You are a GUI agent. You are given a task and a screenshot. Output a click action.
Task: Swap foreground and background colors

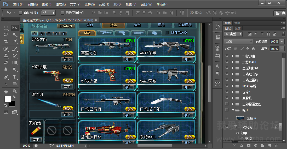14,97
